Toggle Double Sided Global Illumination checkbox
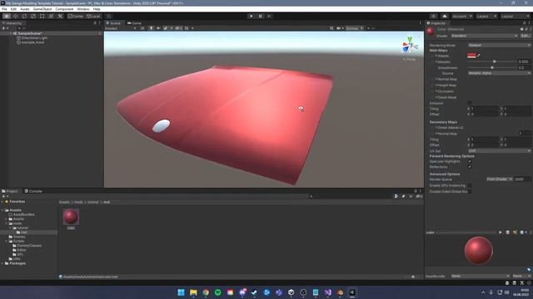533x299 pixels. click(x=470, y=192)
